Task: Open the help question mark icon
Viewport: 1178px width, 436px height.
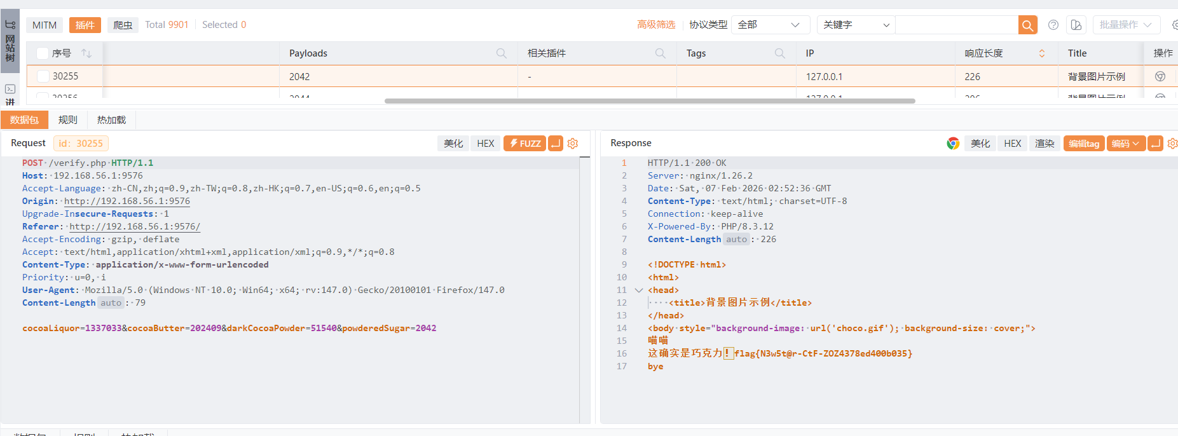Action: tap(1053, 25)
